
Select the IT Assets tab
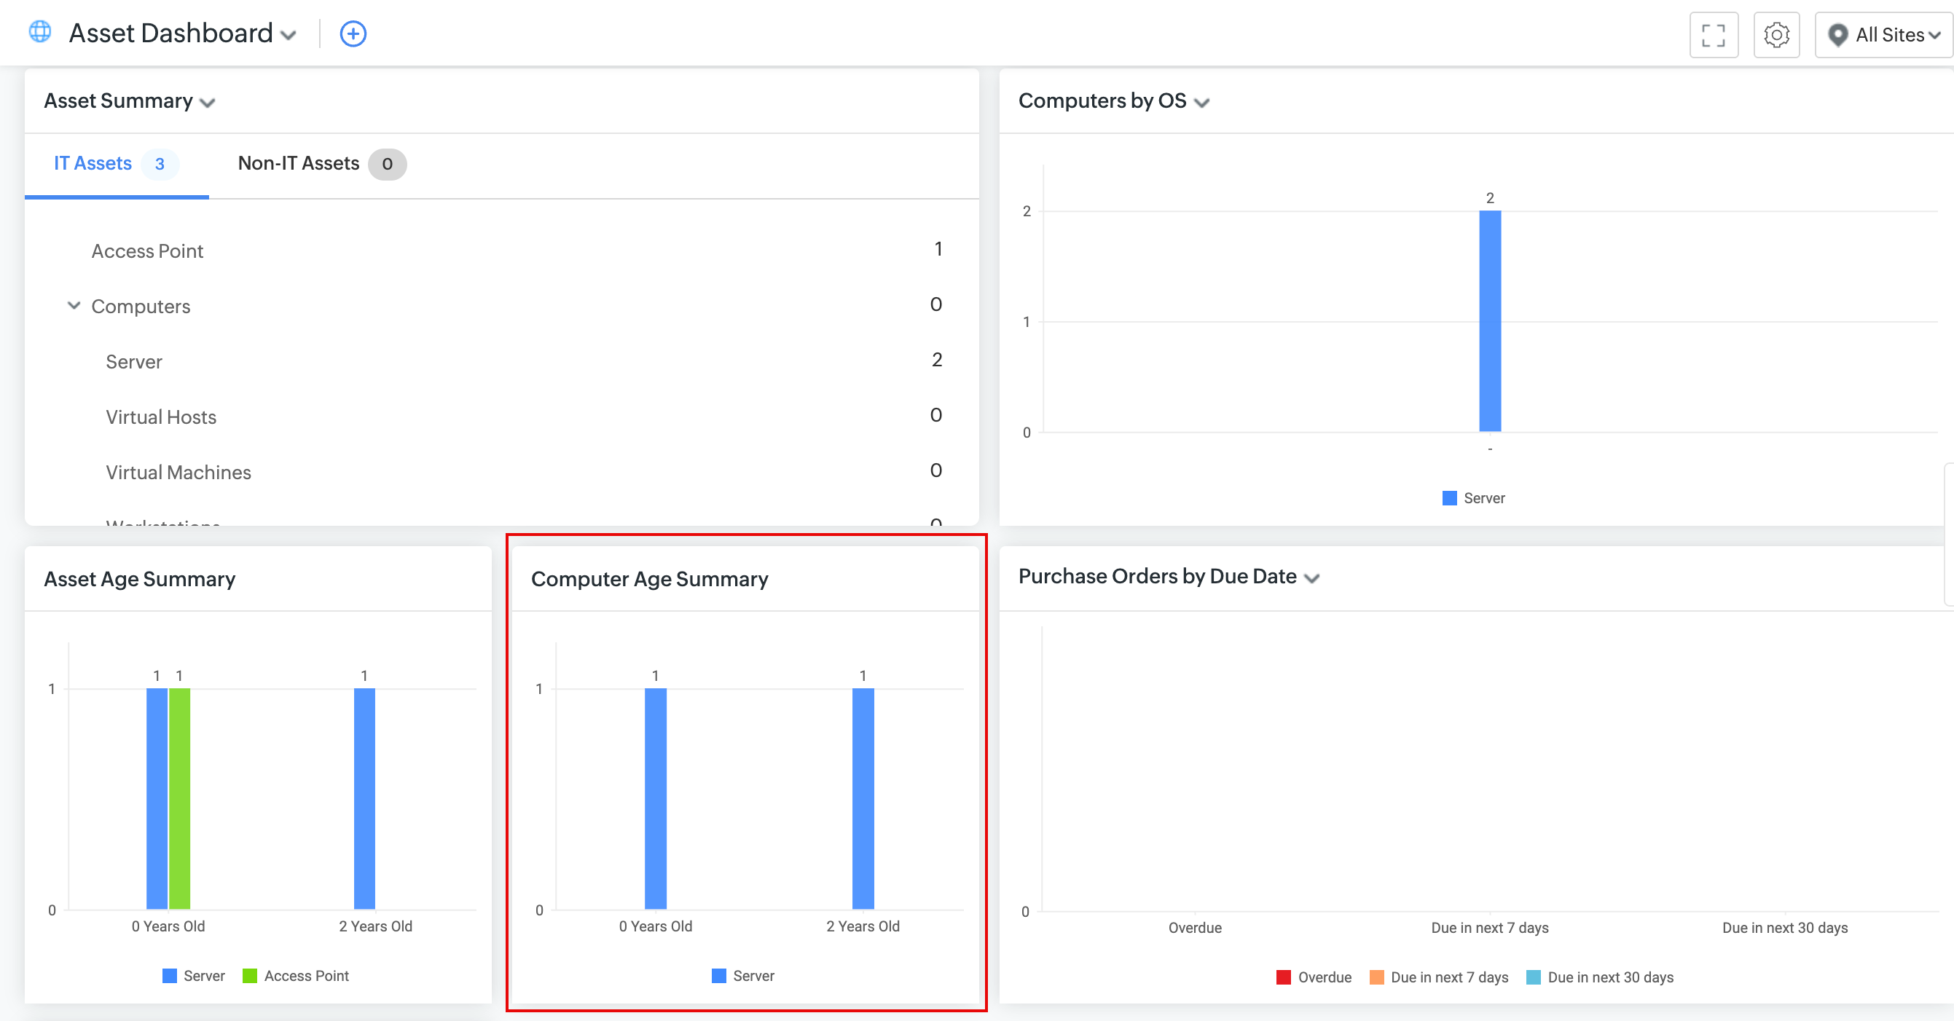(x=93, y=163)
